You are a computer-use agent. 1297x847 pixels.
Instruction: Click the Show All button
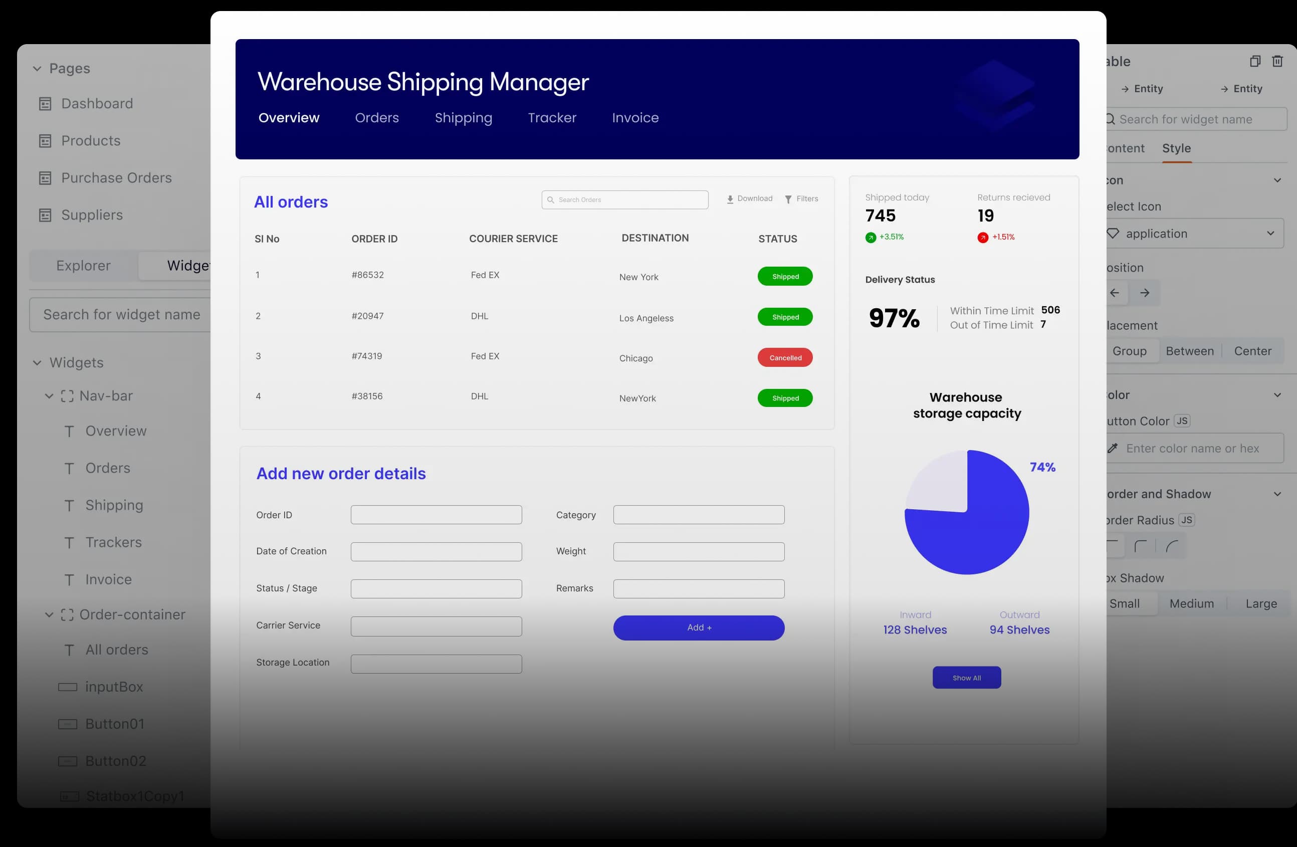[966, 678]
